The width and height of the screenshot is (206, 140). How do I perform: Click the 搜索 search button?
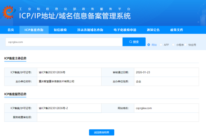[x=134, y=42]
